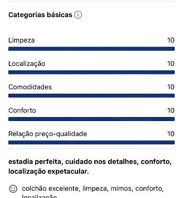Open the review title 'estadia perfeita'
The height and width of the screenshot is (198, 183).
[90, 167]
